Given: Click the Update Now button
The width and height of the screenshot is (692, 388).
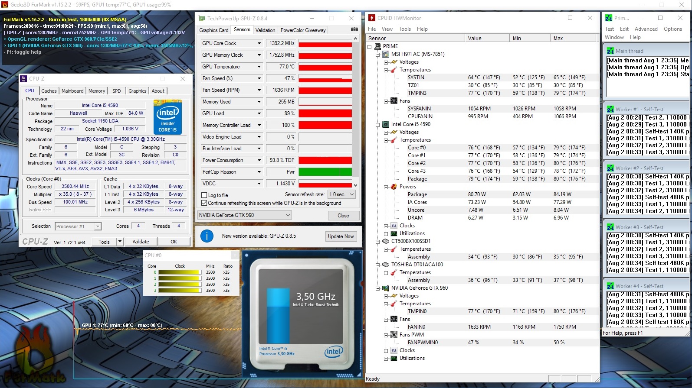Looking at the screenshot, I should tap(341, 236).
